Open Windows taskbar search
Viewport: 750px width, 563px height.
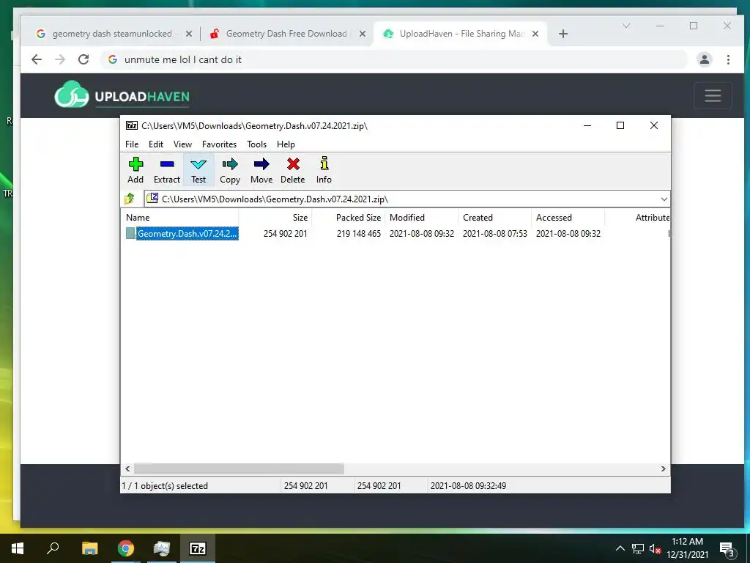coord(53,548)
